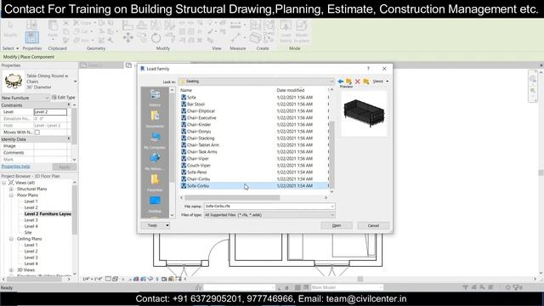Click the Level value field in Properties
The height and width of the screenshot is (306, 544).
click(x=50, y=111)
